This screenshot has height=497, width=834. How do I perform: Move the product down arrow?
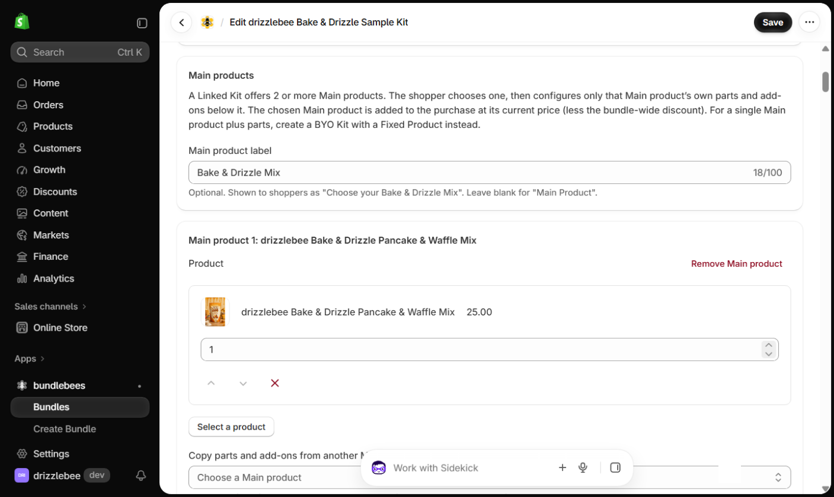(243, 383)
